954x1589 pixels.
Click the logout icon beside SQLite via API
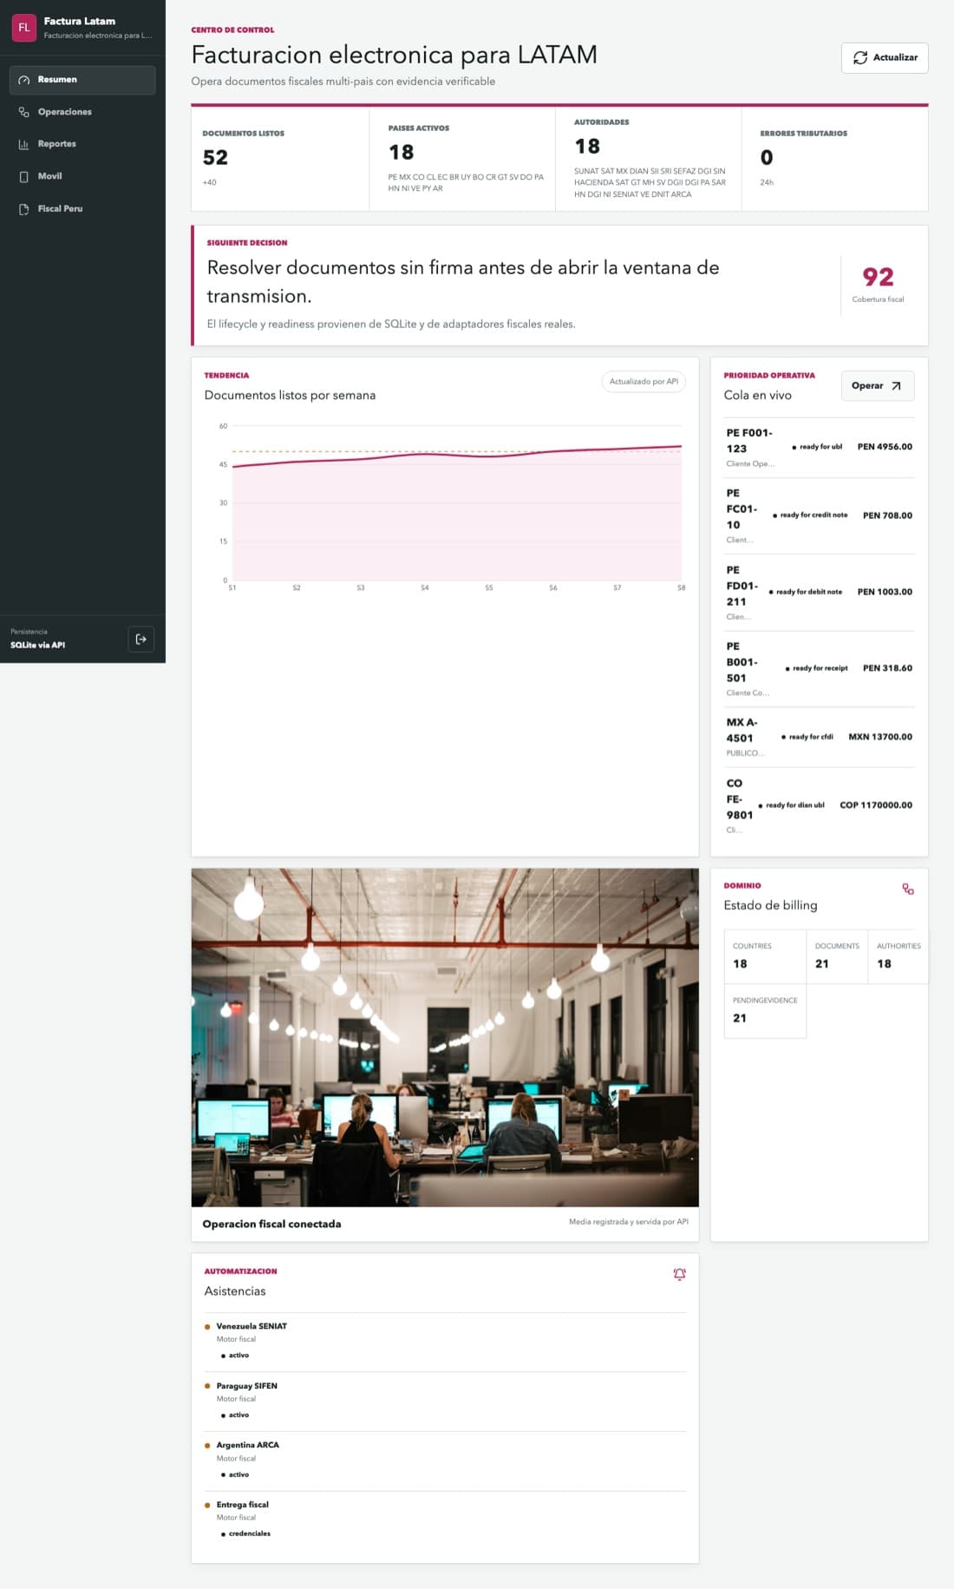[x=141, y=640]
